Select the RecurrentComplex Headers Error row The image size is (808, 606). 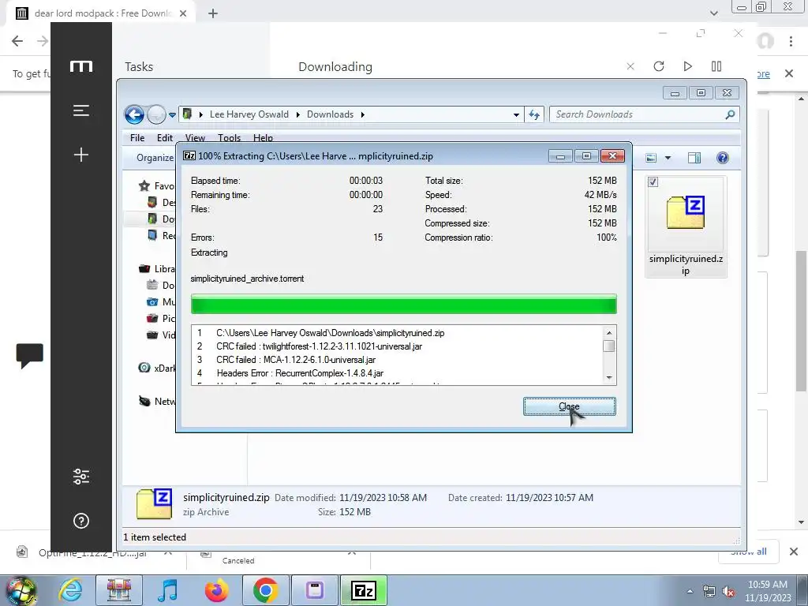coord(397,373)
